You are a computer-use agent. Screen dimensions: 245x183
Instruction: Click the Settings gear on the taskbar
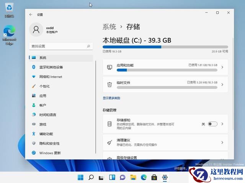tap(165, 177)
